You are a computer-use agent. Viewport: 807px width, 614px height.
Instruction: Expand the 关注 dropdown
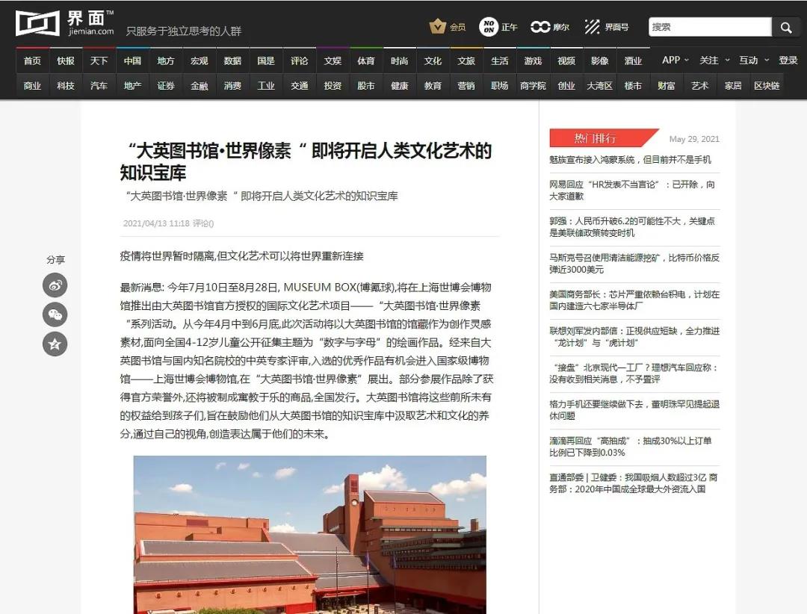tap(714, 61)
